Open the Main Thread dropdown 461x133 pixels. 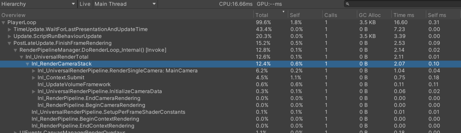click(125, 4)
